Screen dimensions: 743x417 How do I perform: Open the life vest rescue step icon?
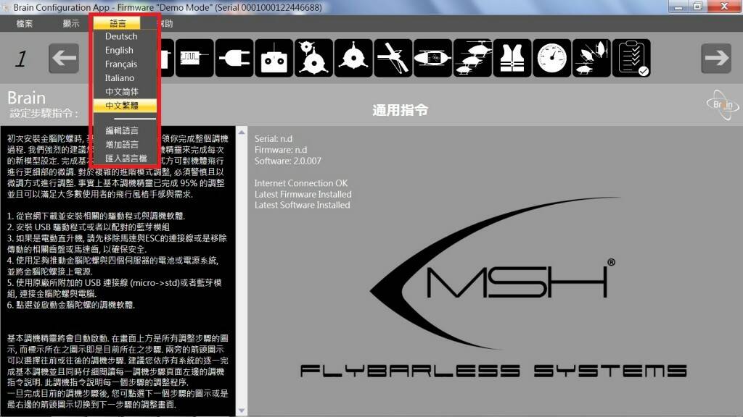[x=512, y=58]
